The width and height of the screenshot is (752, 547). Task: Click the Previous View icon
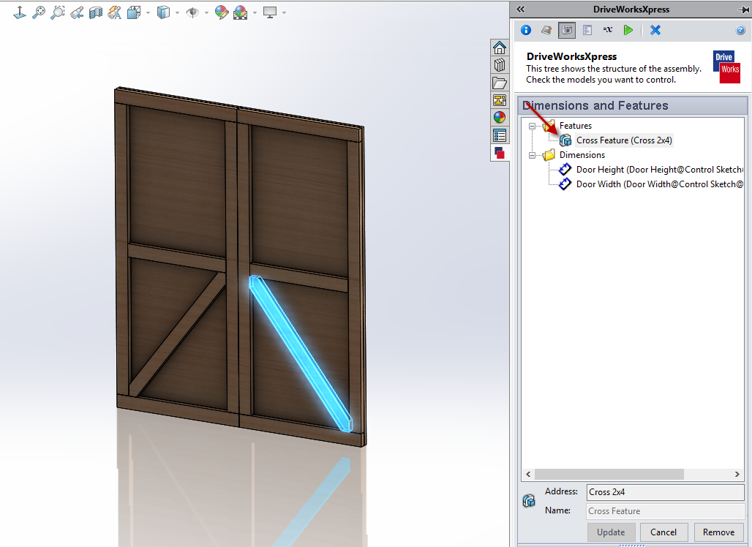pos(77,12)
